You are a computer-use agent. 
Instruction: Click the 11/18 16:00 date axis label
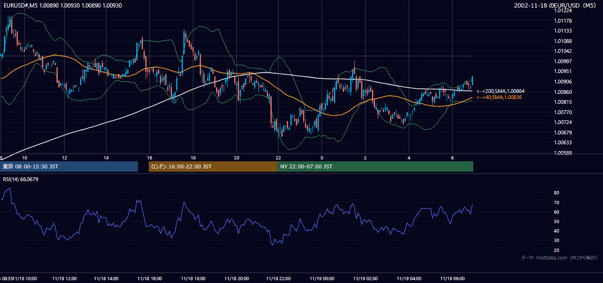(x=150, y=278)
